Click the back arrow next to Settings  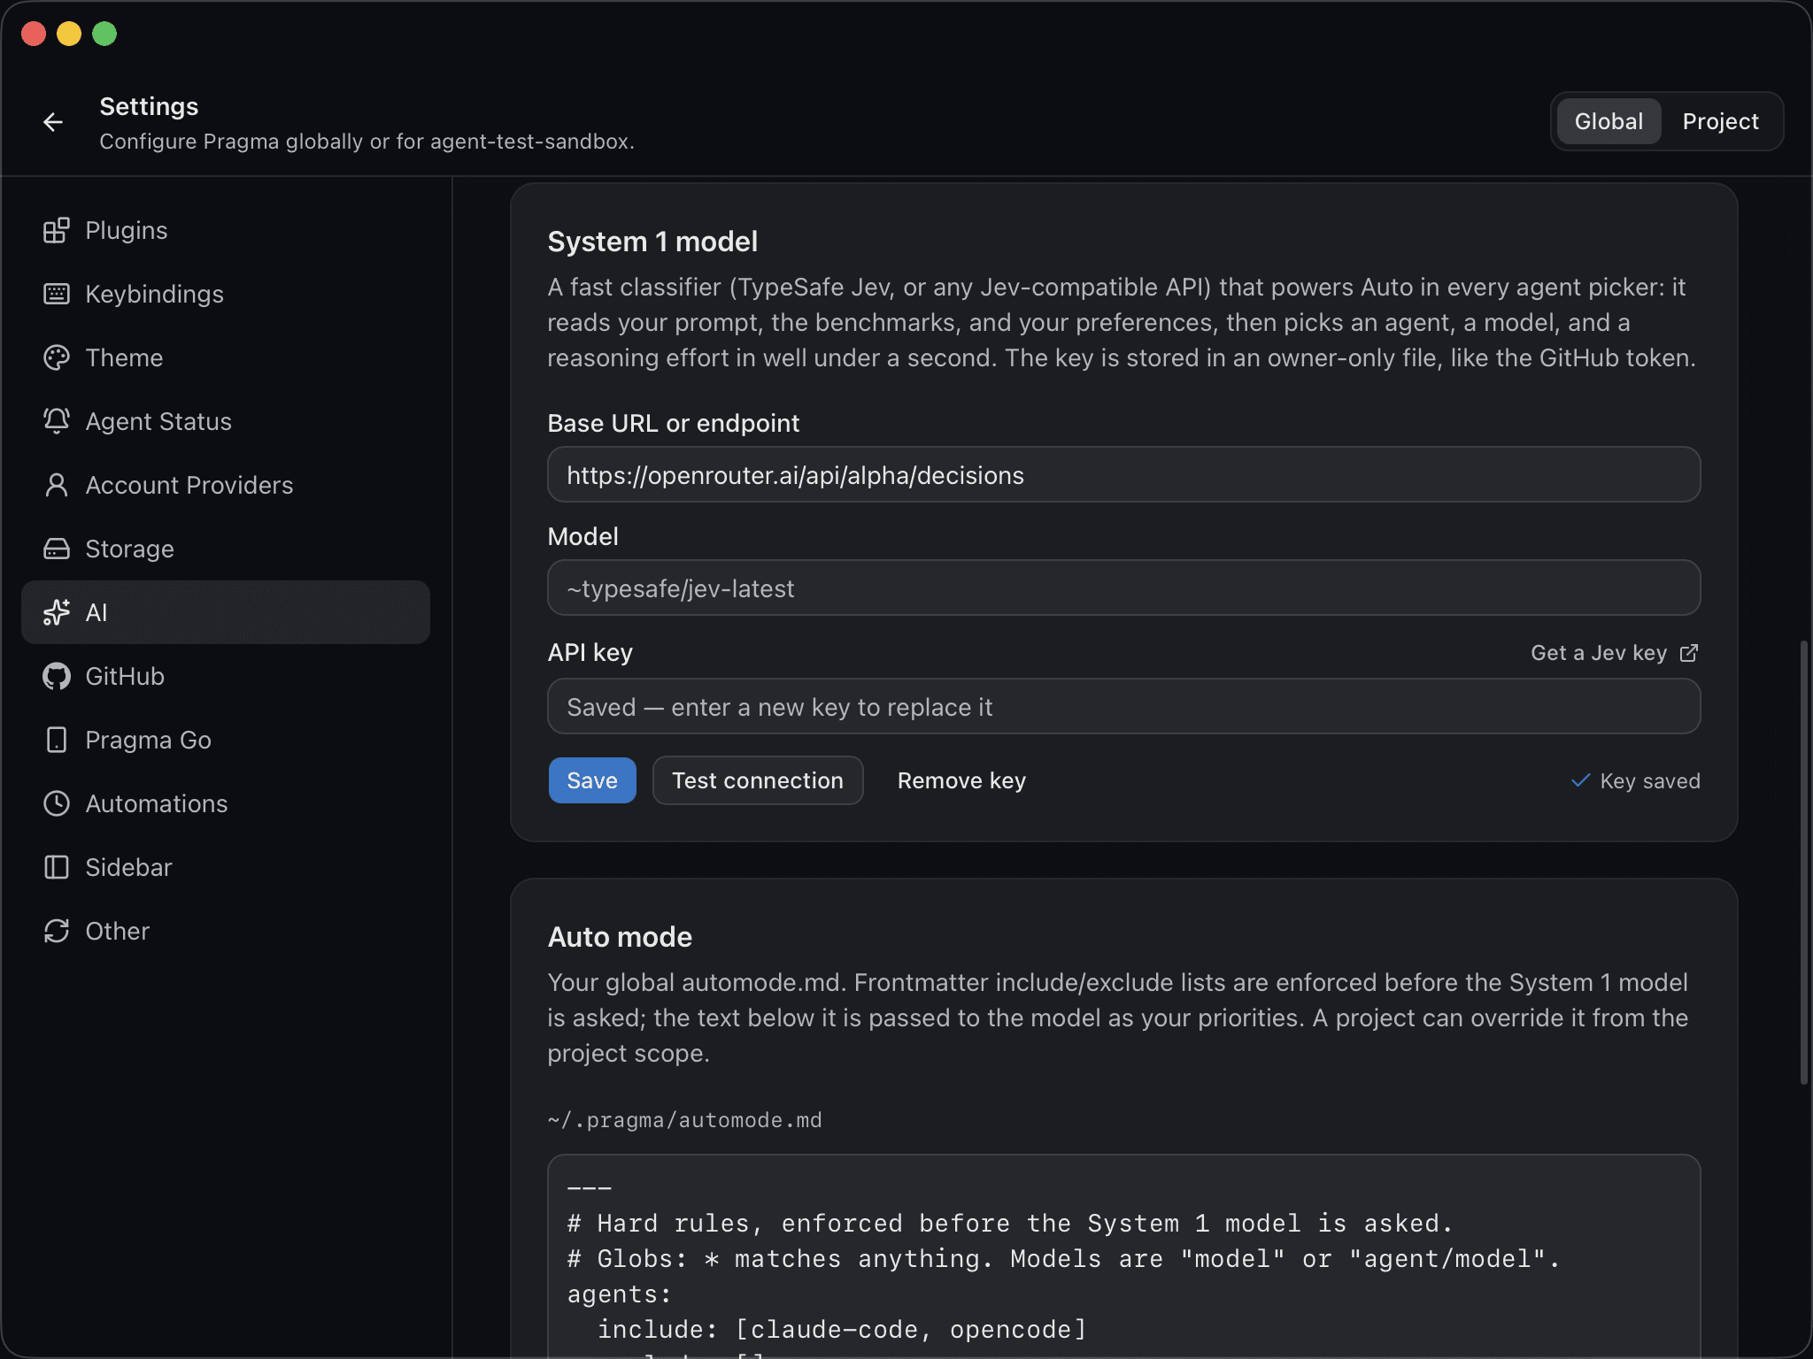click(x=53, y=122)
